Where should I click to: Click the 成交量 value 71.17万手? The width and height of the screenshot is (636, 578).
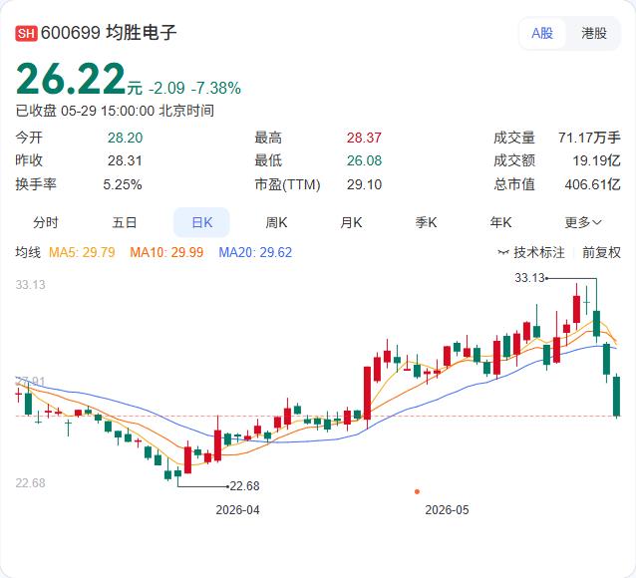click(589, 138)
